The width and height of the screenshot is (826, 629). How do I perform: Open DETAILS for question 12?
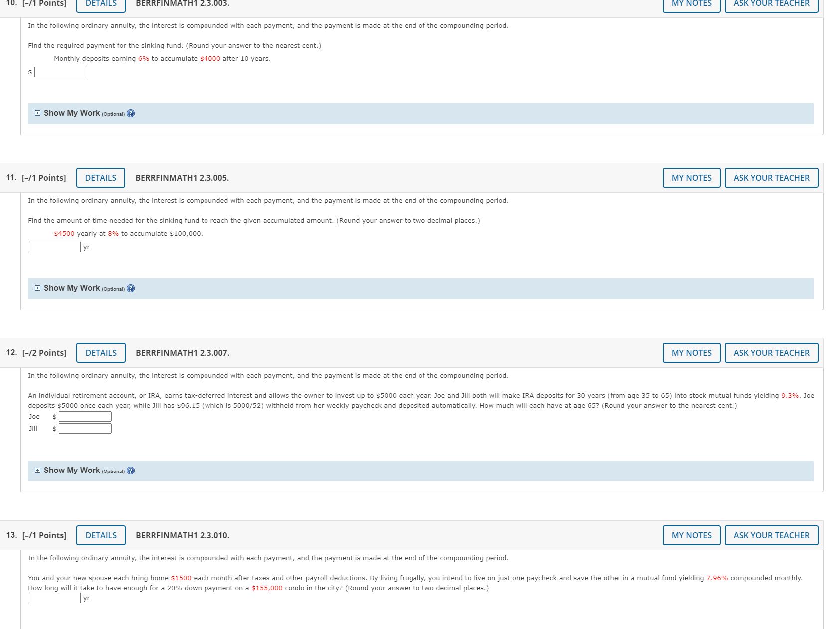point(101,353)
